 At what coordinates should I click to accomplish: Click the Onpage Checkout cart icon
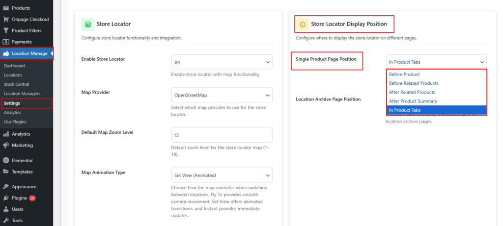6,19
